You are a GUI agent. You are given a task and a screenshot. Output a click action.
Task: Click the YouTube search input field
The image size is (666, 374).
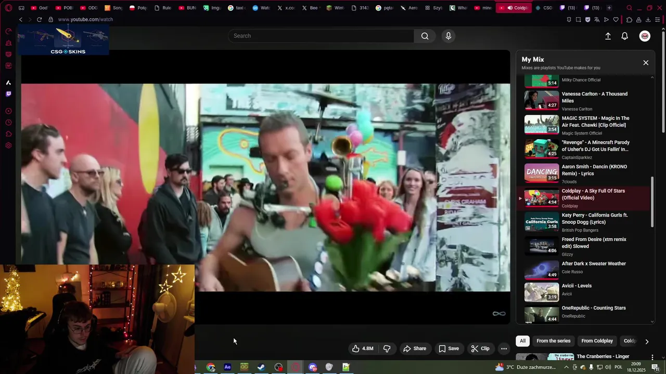(321, 36)
